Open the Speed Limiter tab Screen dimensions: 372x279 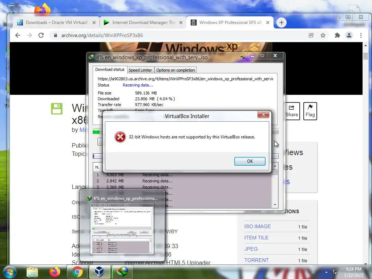point(140,70)
